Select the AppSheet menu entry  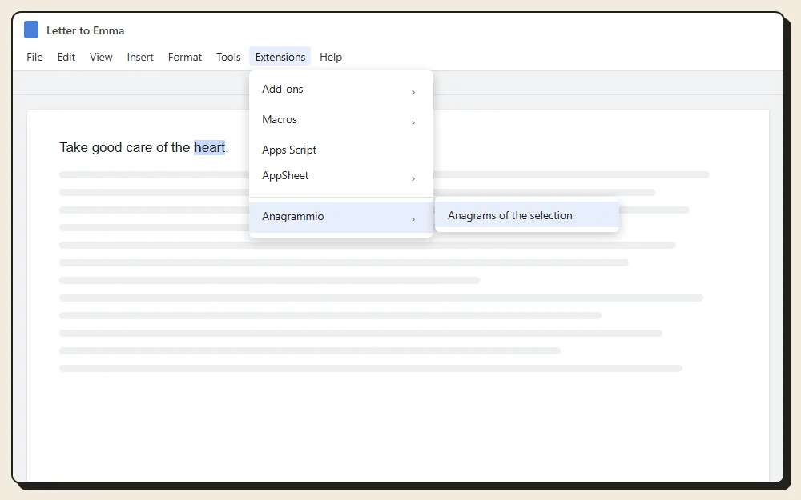pos(340,176)
